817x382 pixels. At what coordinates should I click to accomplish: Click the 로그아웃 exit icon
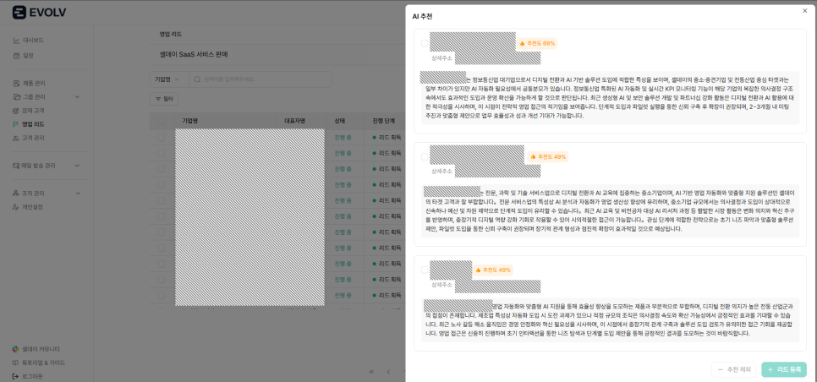coord(16,376)
